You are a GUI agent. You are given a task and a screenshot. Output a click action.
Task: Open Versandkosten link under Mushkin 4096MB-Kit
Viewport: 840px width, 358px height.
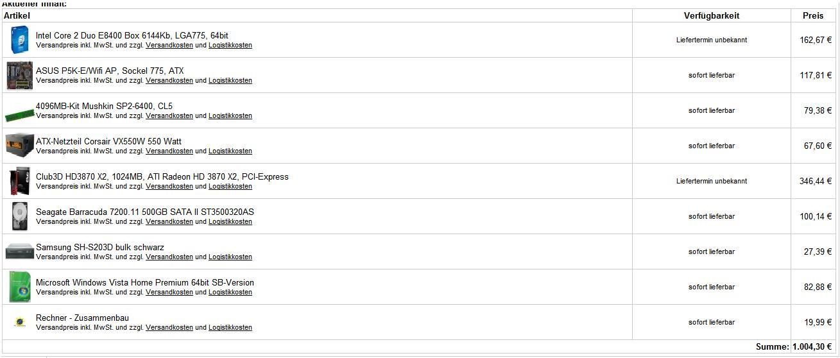pos(169,116)
